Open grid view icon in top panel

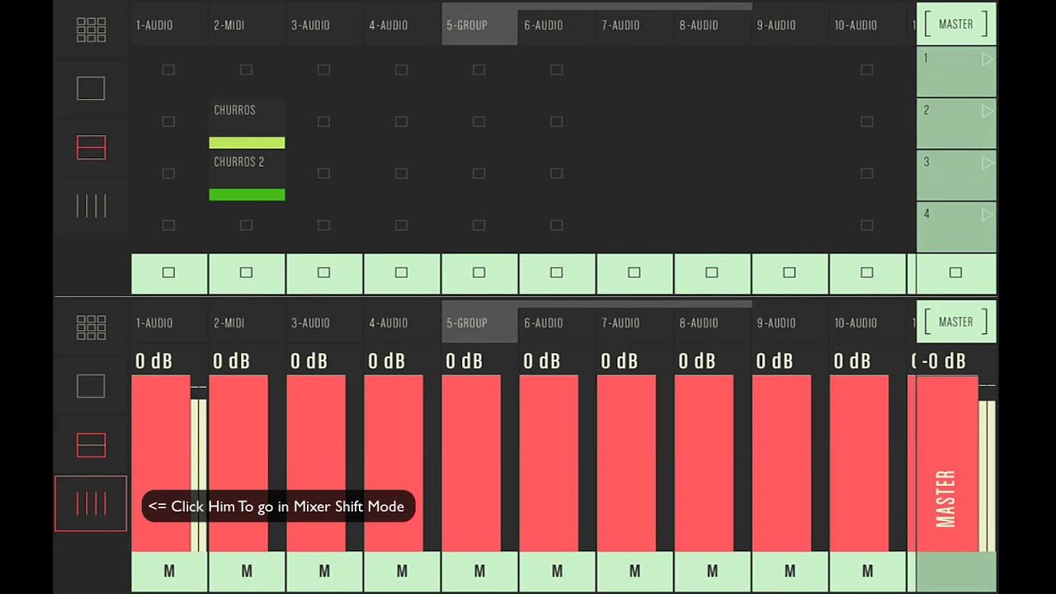(x=91, y=29)
